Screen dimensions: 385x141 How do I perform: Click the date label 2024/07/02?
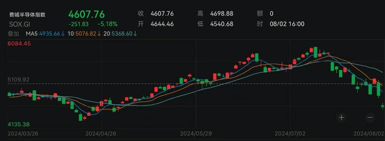pyautogui.click(x=290, y=134)
